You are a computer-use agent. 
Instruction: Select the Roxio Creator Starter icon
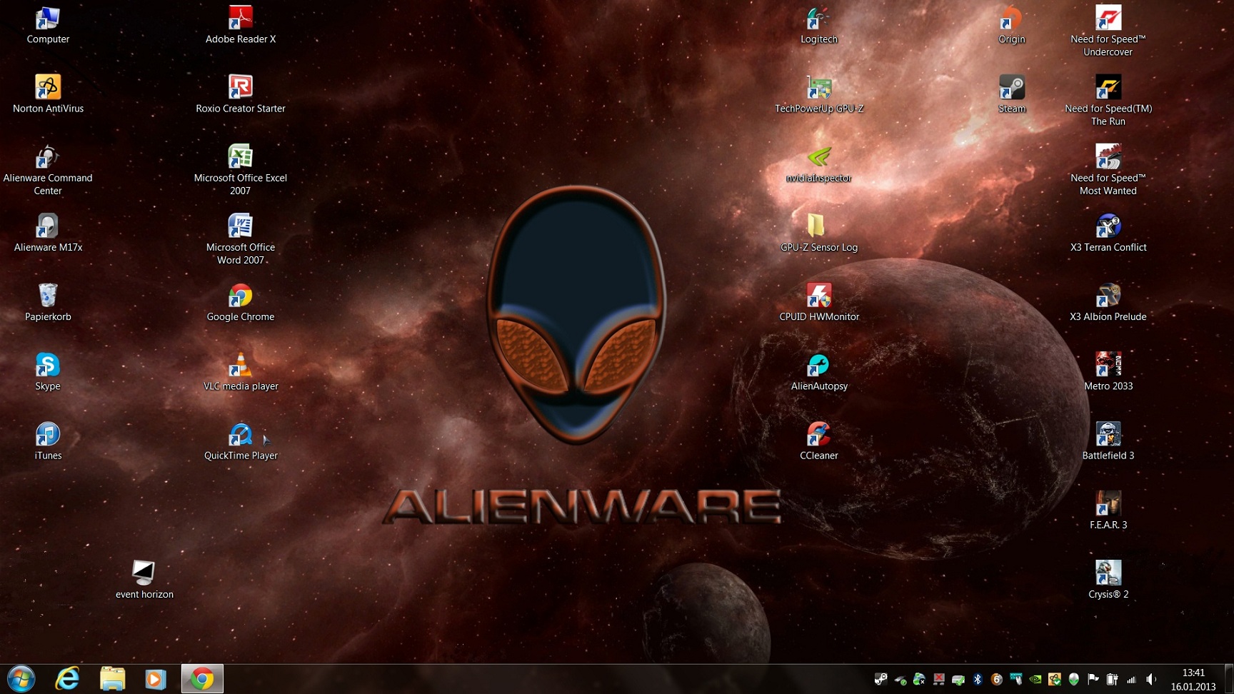pyautogui.click(x=241, y=94)
